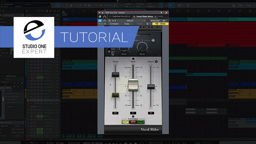Open the Vocal Rider Mono tab dropdown
256x144 pixels.
click(x=156, y=16)
